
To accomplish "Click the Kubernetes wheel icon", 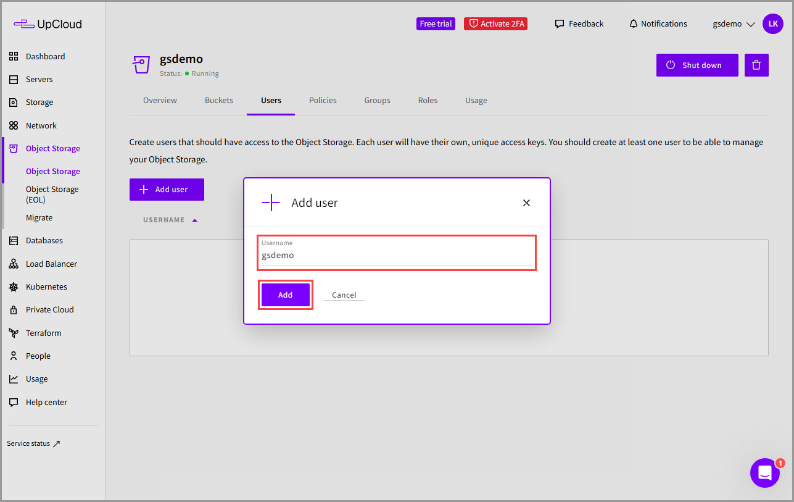I will point(14,287).
